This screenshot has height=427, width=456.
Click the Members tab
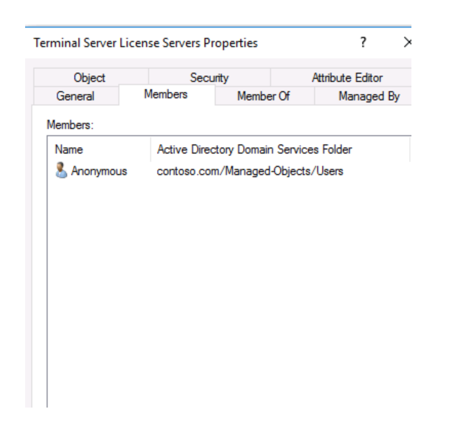click(165, 95)
